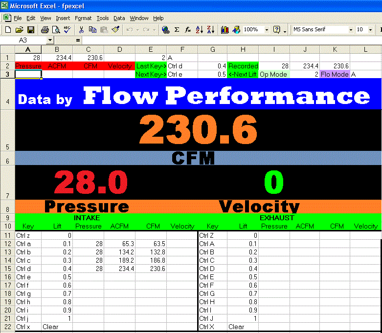Image resolution: width=382 pixels, height=333 pixels.
Task: Run the spelling check icon
Action: pyautogui.click(x=67, y=30)
